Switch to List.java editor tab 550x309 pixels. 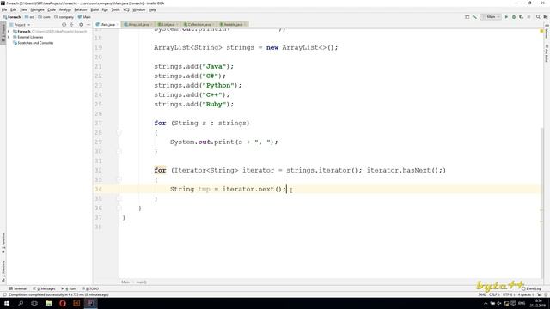(168, 25)
